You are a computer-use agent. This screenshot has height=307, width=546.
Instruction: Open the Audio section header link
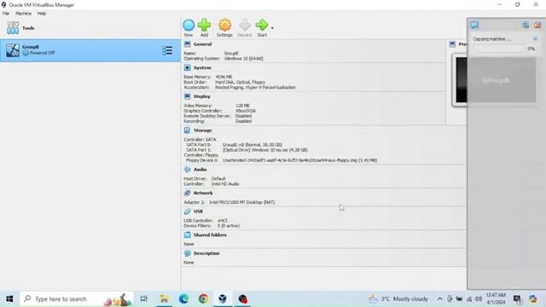click(x=200, y=170)
